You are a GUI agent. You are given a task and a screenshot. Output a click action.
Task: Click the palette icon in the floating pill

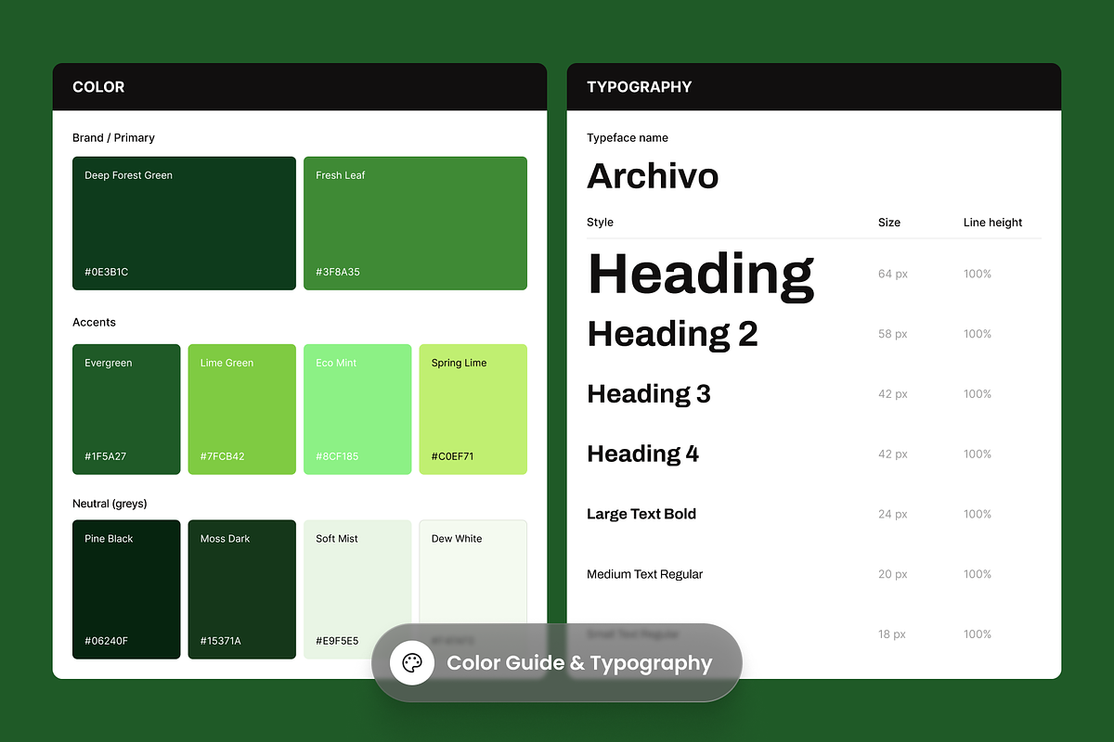(x=412, y=663)
